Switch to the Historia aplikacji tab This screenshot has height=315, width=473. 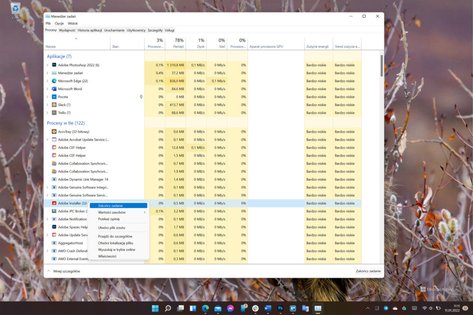coord(89,30)
